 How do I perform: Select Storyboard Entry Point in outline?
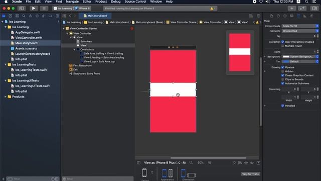[x=87, y=73]
